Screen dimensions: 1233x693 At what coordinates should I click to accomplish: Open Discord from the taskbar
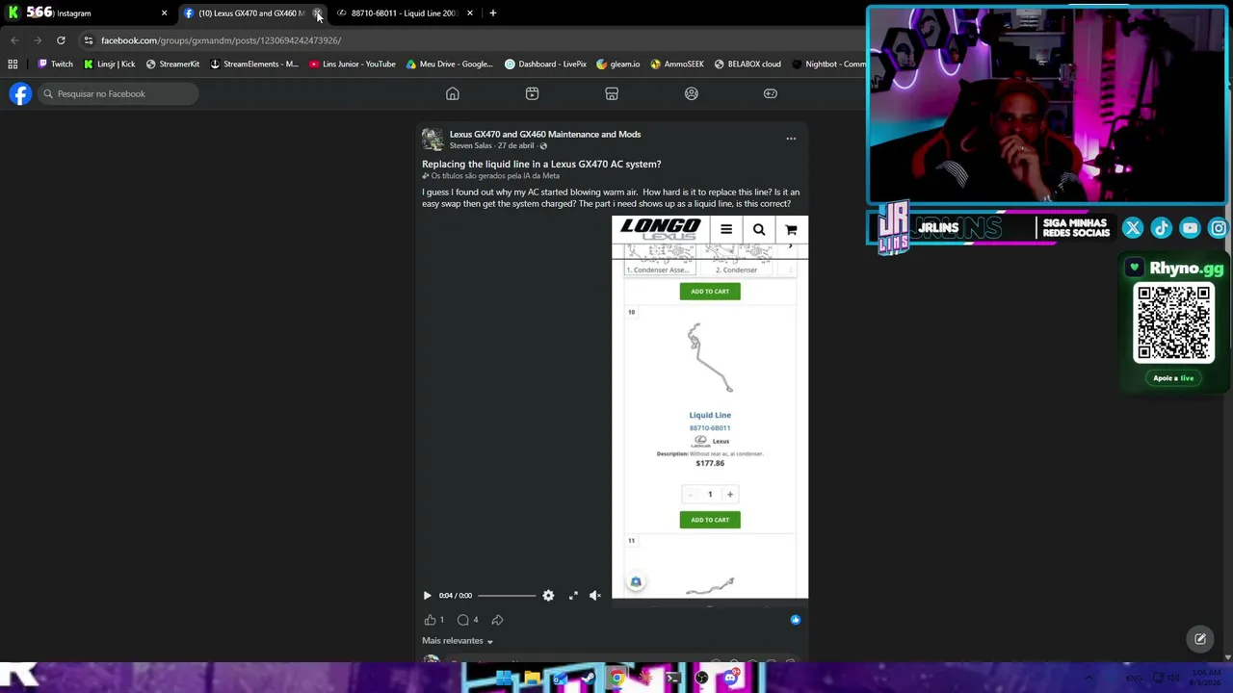(x=730, y=679)
